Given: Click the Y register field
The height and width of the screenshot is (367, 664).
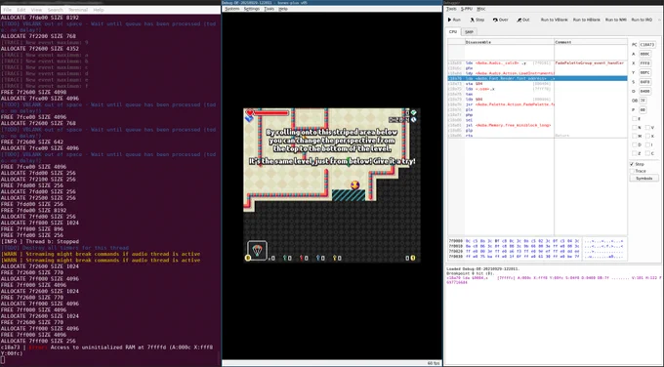Looking at the screenshot, I should [644, 72].
